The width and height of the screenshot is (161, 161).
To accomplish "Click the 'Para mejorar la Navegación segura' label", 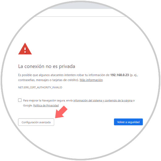I will (x=44, y=101).
